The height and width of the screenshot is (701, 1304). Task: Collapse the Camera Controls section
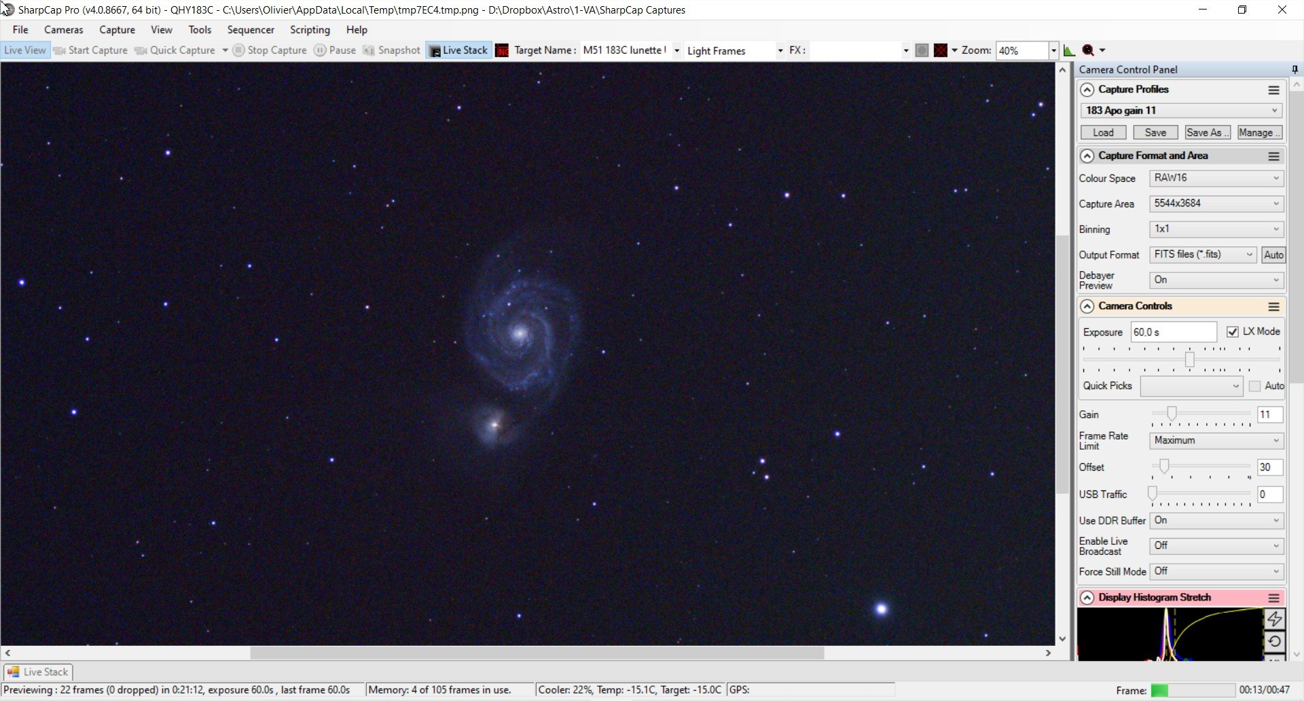pos(1087,306)
